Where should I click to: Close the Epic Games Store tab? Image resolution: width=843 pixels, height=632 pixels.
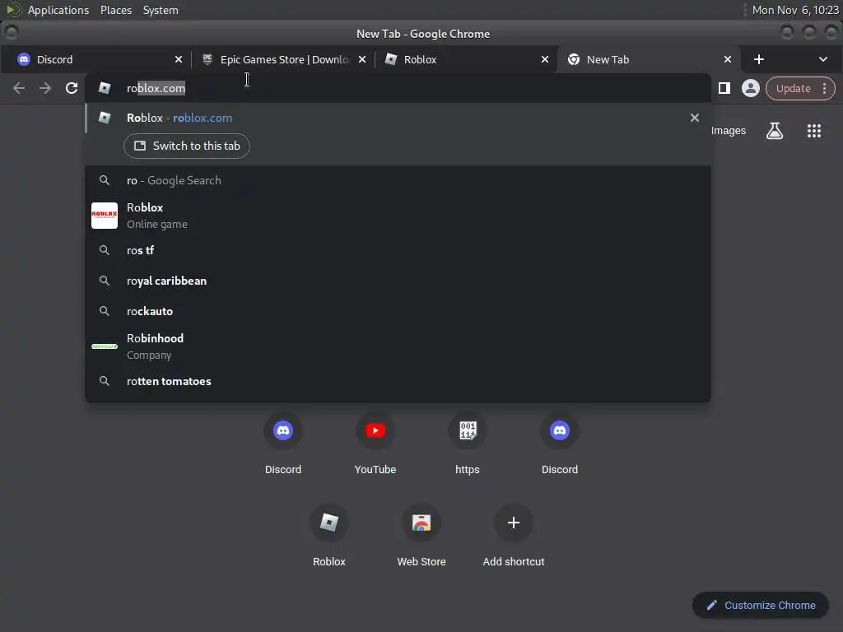[362, 59]
